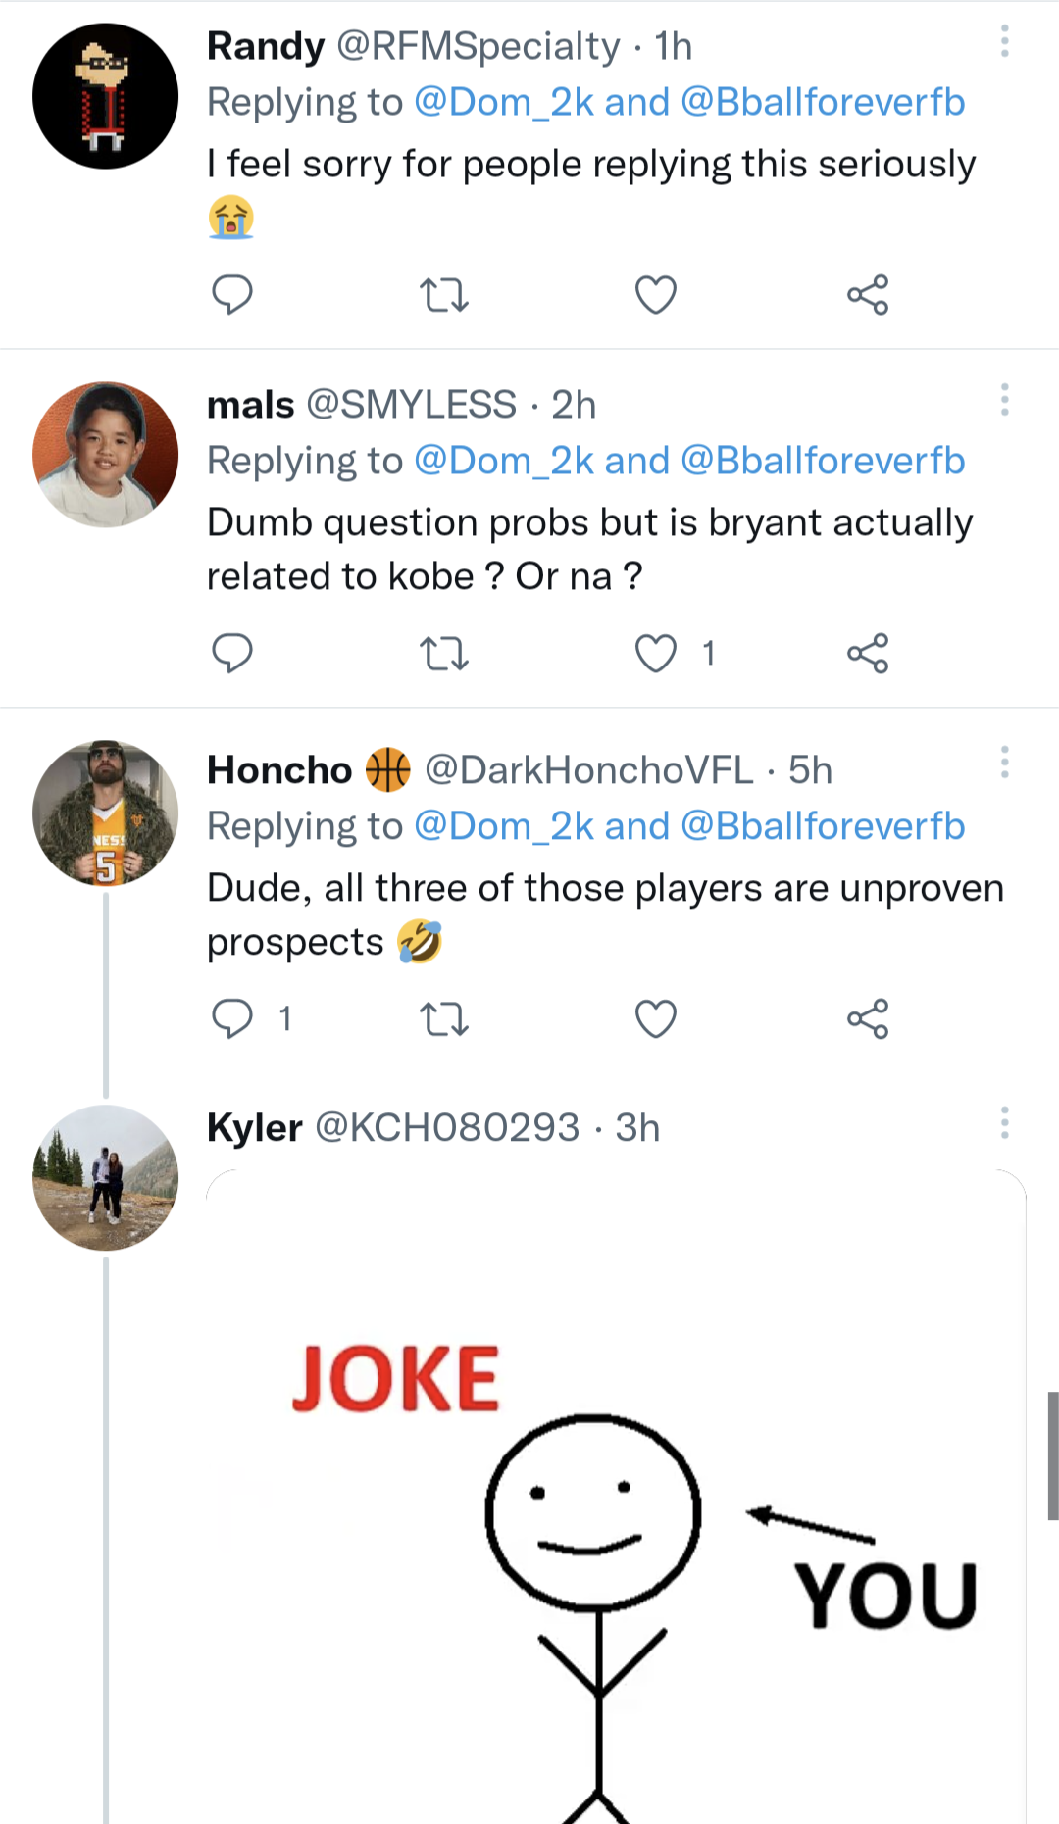1059x1824 pixels.
Task: Retweet Randy's tweet
Action: click(443, 294)
